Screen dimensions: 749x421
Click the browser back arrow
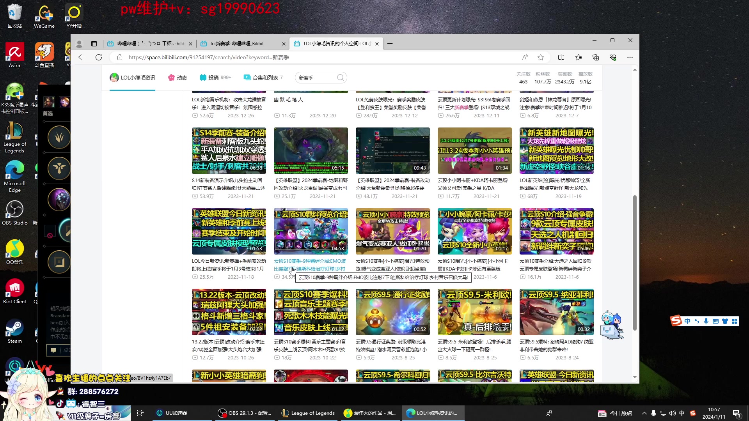pyautogui.click(x=82, y=57)
